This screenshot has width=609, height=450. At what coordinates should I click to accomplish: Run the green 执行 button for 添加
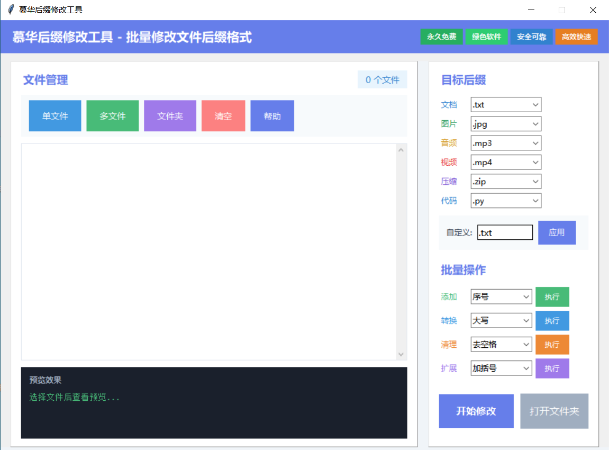[x=552, y=297]
